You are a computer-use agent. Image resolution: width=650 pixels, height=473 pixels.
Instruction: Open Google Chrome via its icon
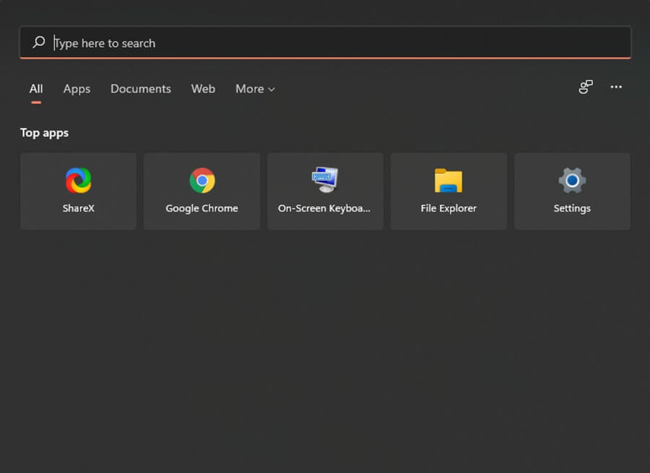pyautogui.click(x=202, y=181)
